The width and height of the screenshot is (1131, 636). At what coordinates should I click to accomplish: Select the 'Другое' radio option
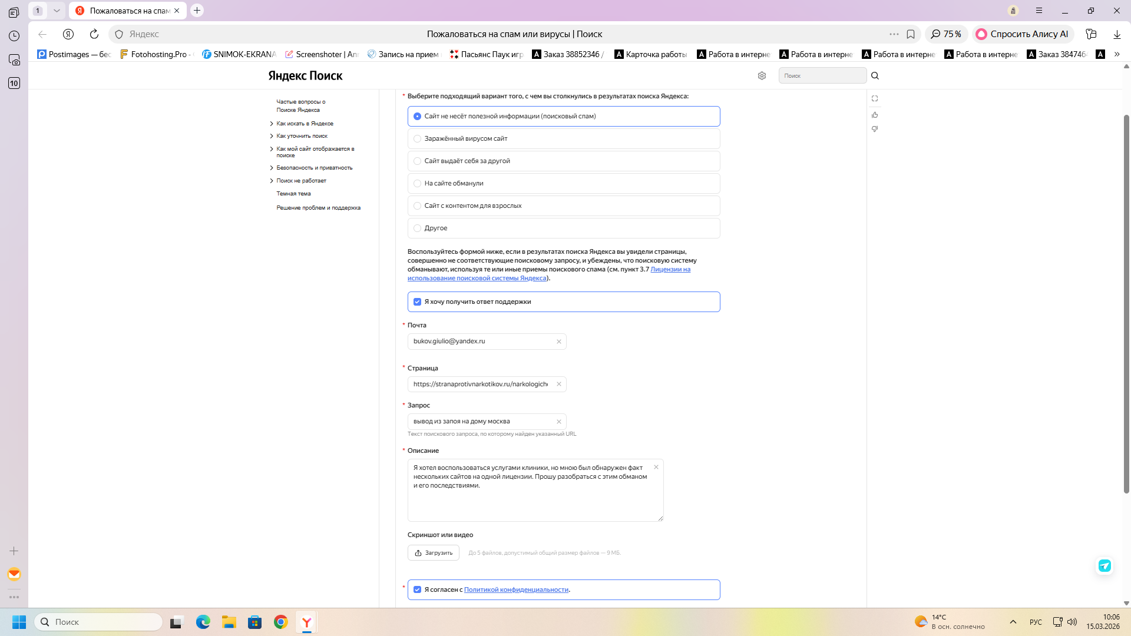[x=418, y=228]
